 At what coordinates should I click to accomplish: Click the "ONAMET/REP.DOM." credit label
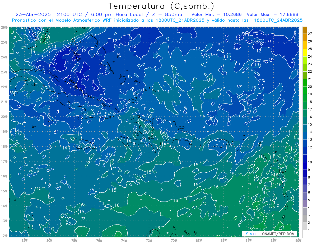[279, 234]
